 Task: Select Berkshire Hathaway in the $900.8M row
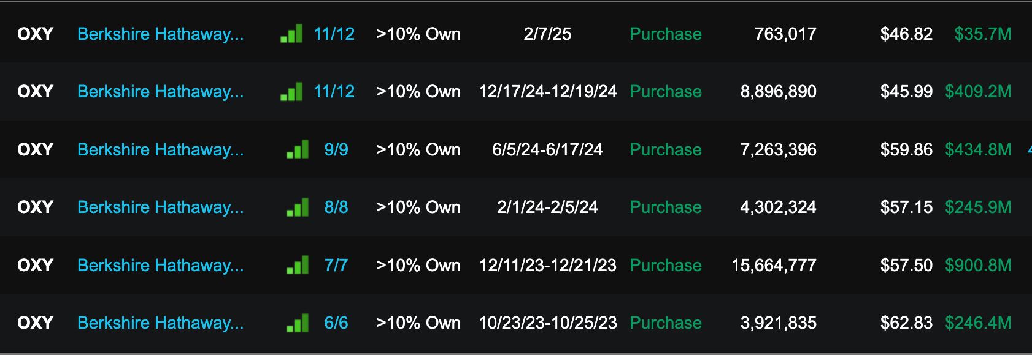pyautogui.click(x=160, y=266)
